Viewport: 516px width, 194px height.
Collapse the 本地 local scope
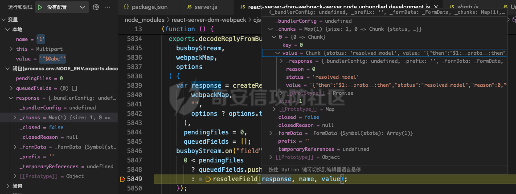(8, 29)
